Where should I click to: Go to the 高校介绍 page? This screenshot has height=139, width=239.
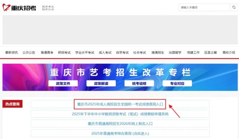coord(229,53)
